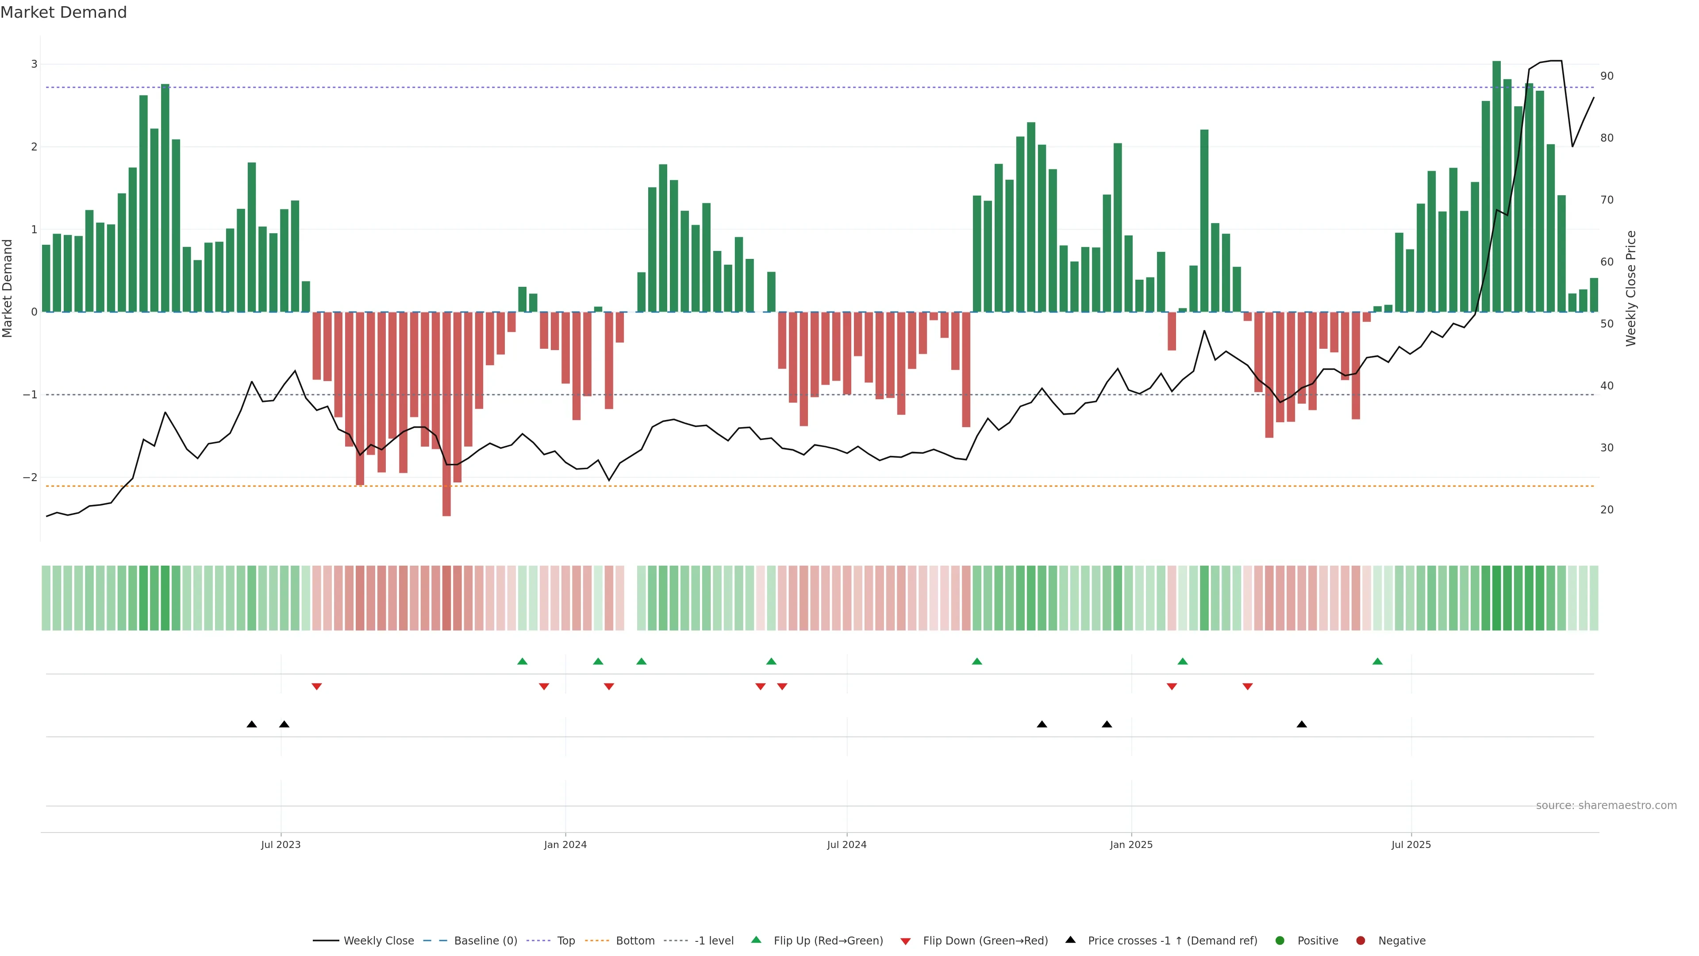Click the source: sharemaestro.com text
Viewport: 1699px width, 956px height.
(1606, 805)
